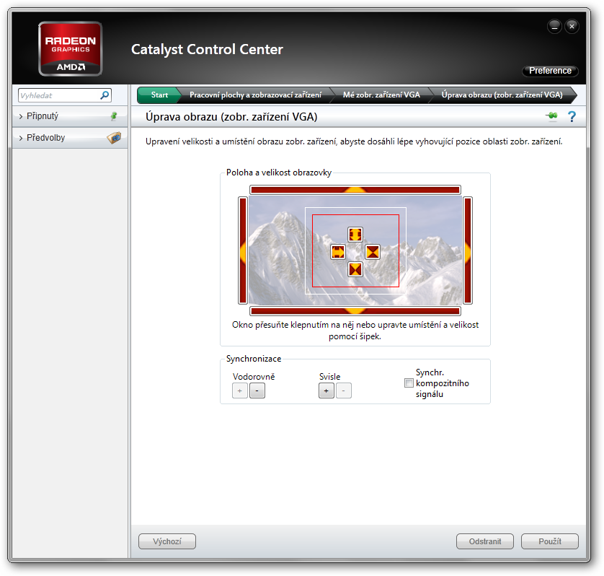Go to the Start breadcrumb tab
Image resolution: width=604 pixels, height=576 pixels.
[159, 95]
